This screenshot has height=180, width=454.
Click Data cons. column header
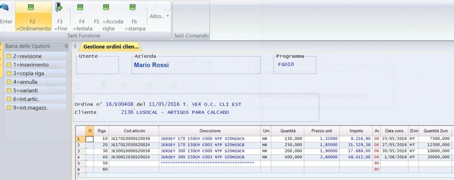(395, 131)
